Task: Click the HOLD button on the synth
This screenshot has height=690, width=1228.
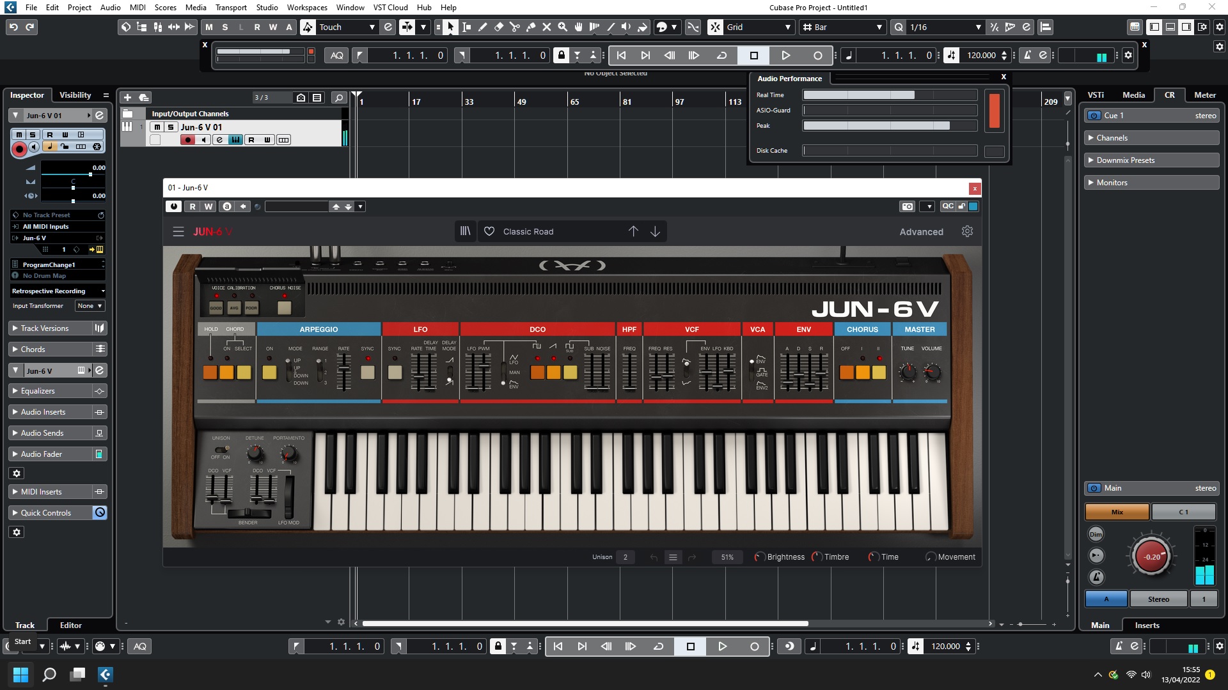Action: (210, 372)
